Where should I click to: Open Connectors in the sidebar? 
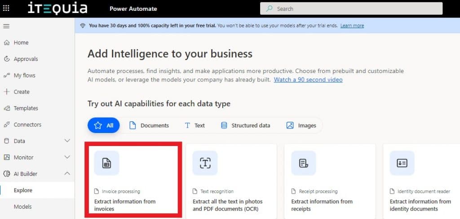(37, 125)
